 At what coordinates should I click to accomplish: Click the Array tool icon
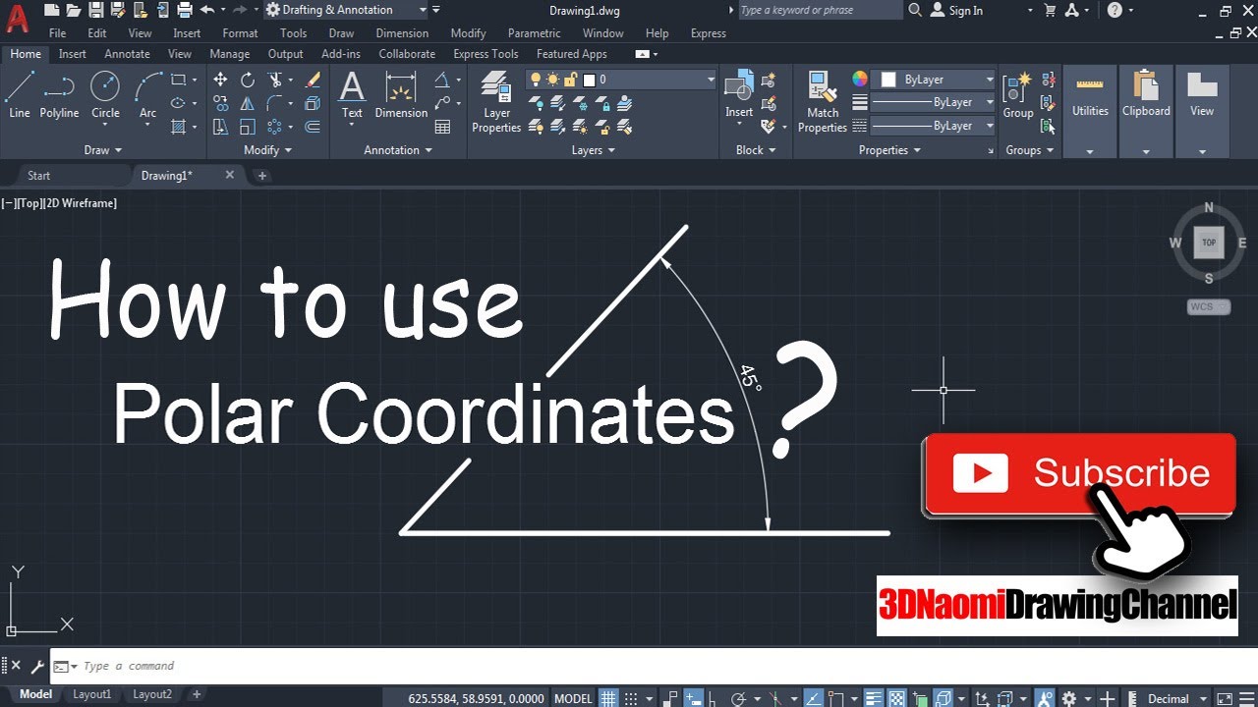(x=276, y=127)
